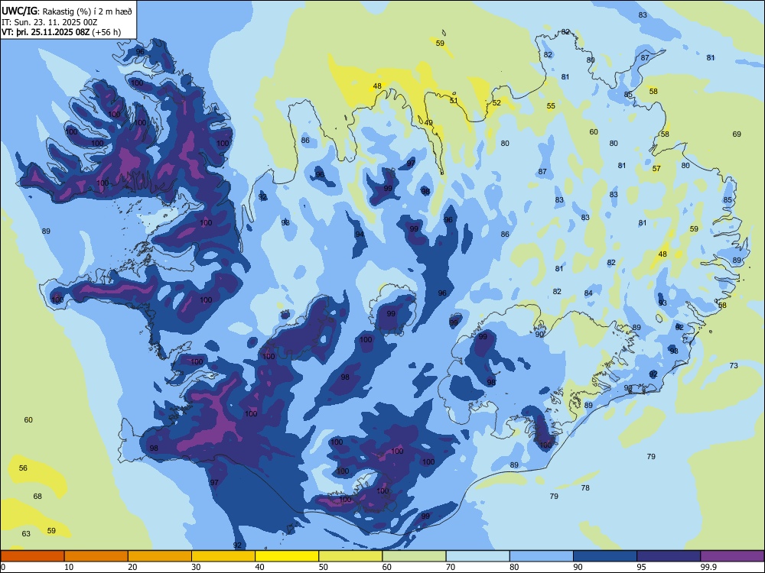Click the humidity value 63 over the sea
The width and height of the screenshot is (765, 573).
(x=26, y=533)
